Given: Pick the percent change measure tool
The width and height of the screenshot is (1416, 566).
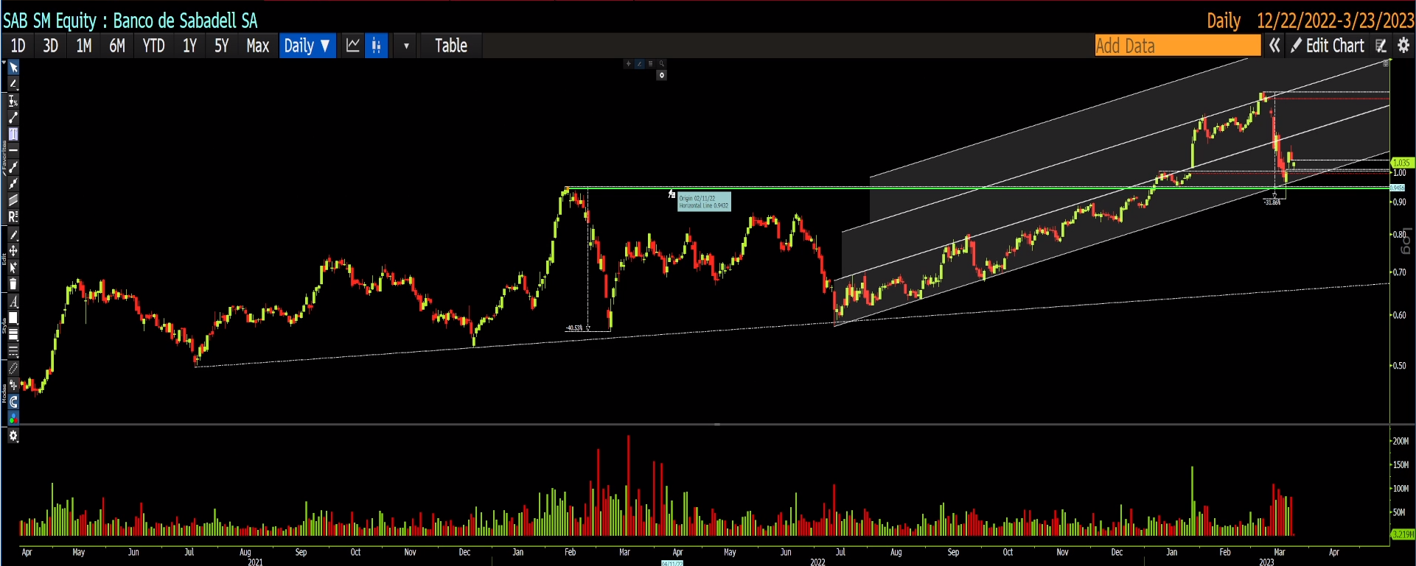Looking at the screenshot, I should 13,102.
